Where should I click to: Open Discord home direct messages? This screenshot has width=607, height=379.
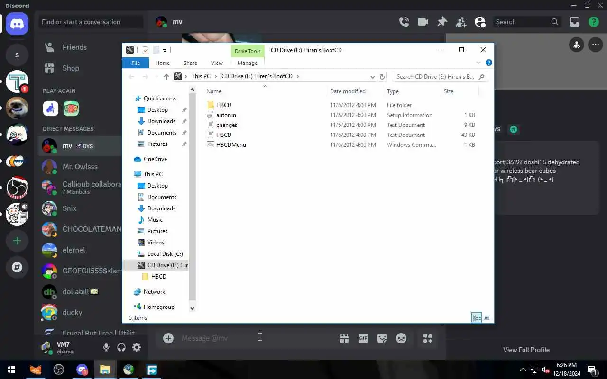[x=17, y=24]
